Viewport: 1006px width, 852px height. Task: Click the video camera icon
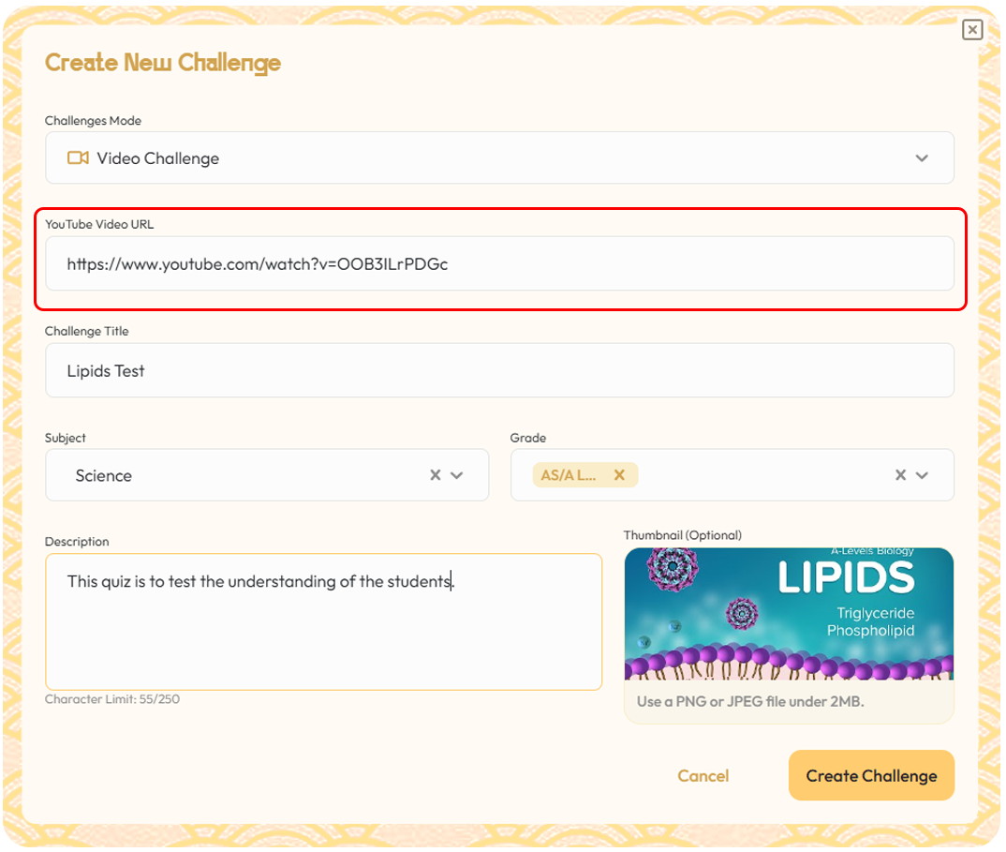click(x=78, y=157)
